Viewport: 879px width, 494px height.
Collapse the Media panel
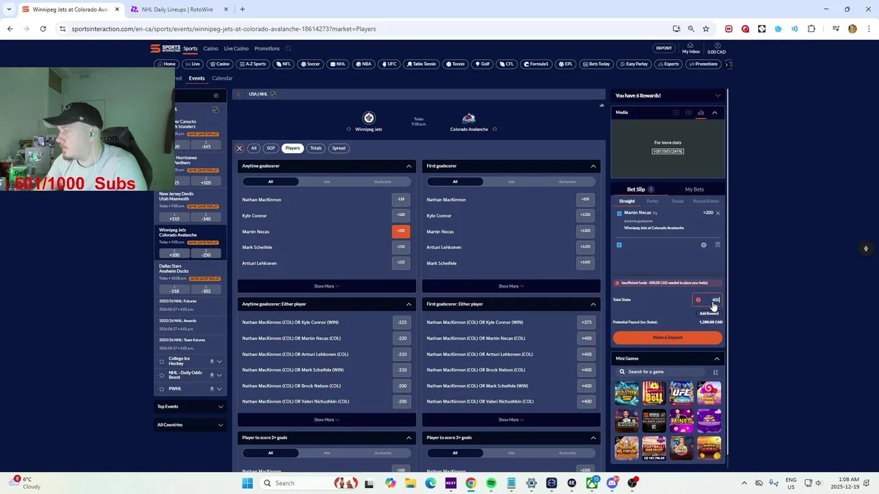[x=715, y=113]
